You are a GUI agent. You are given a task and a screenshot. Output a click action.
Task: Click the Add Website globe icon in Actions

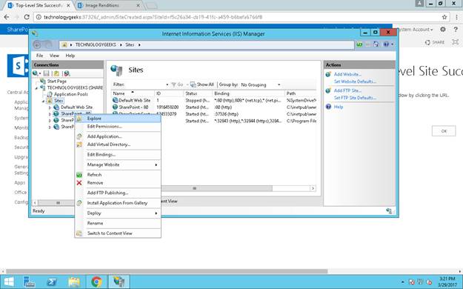(328, 74)
